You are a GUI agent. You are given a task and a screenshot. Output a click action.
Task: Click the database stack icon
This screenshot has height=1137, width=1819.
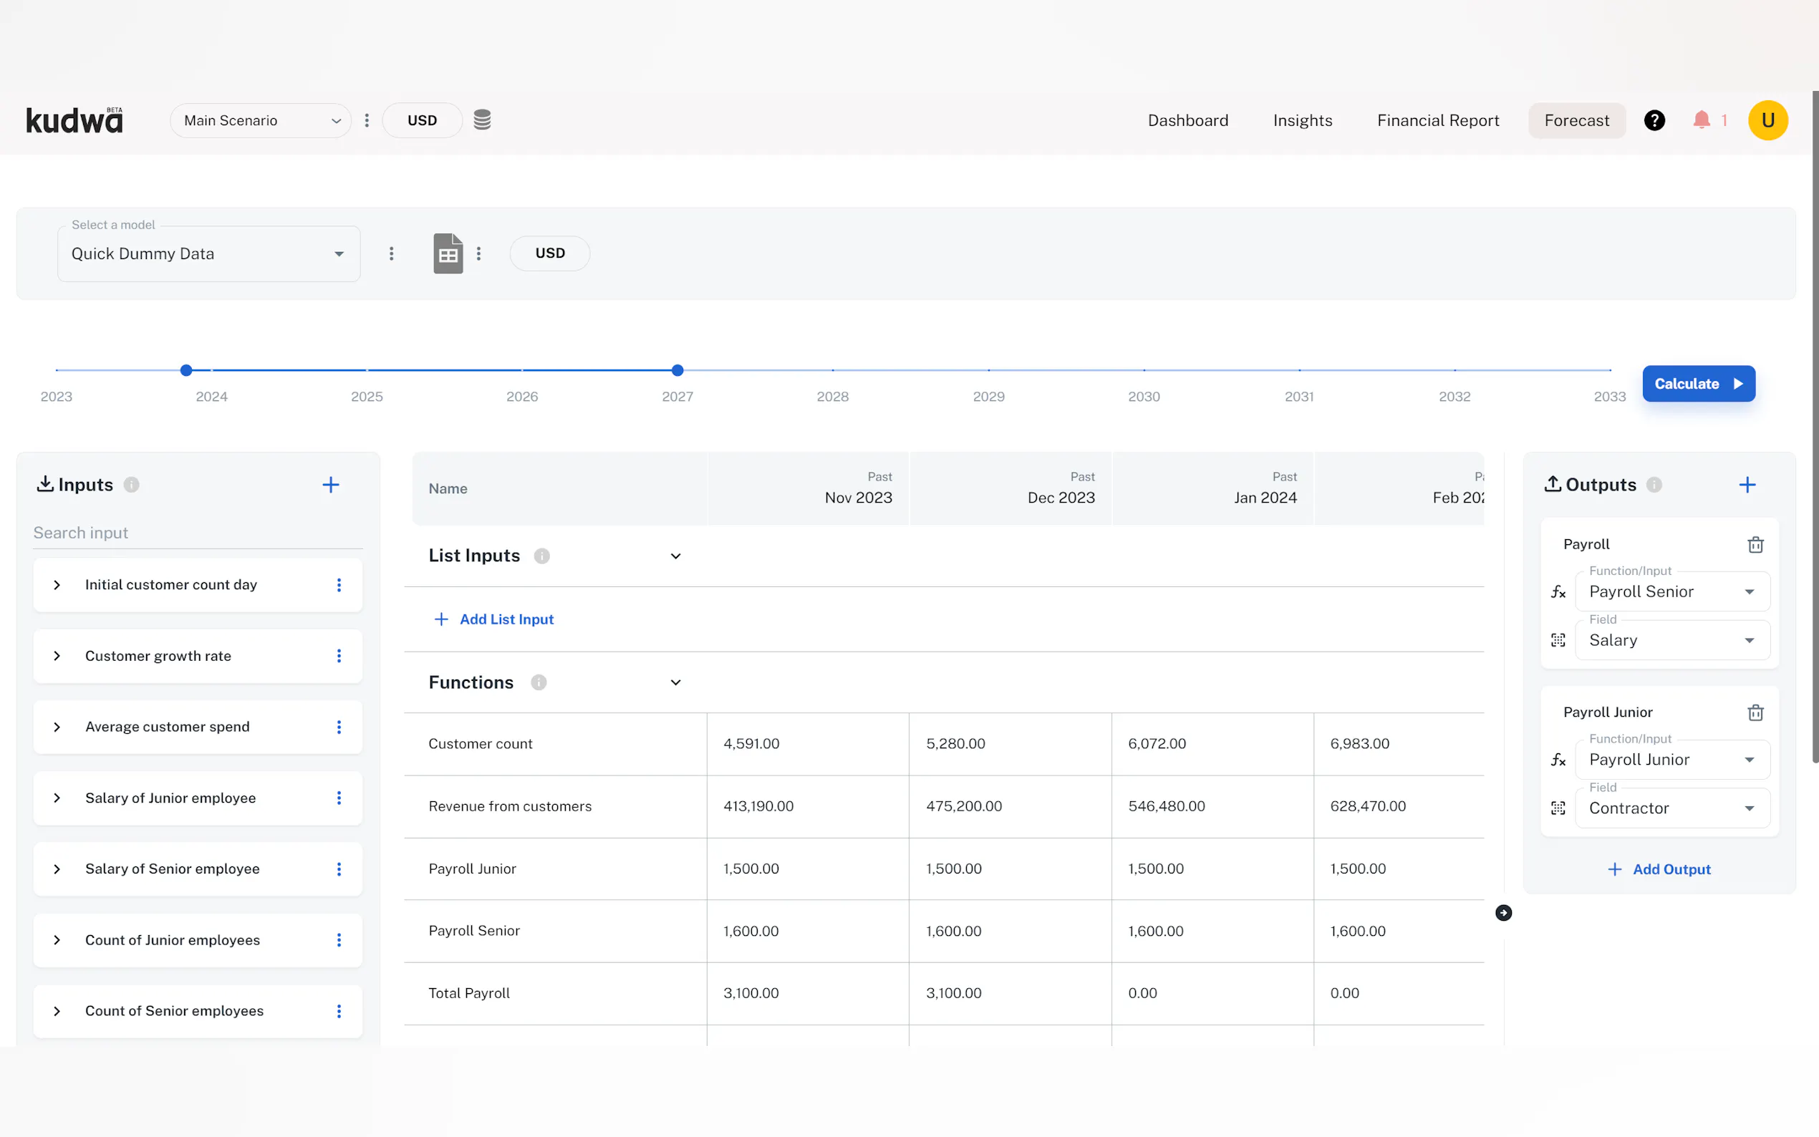(482, 120)
